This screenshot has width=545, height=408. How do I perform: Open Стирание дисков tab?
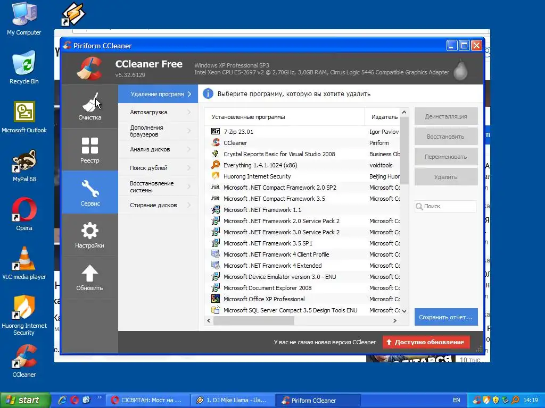[x=158, y=205]
